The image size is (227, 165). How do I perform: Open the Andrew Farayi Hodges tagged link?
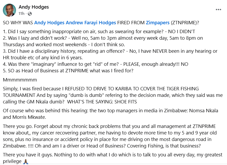91,23
